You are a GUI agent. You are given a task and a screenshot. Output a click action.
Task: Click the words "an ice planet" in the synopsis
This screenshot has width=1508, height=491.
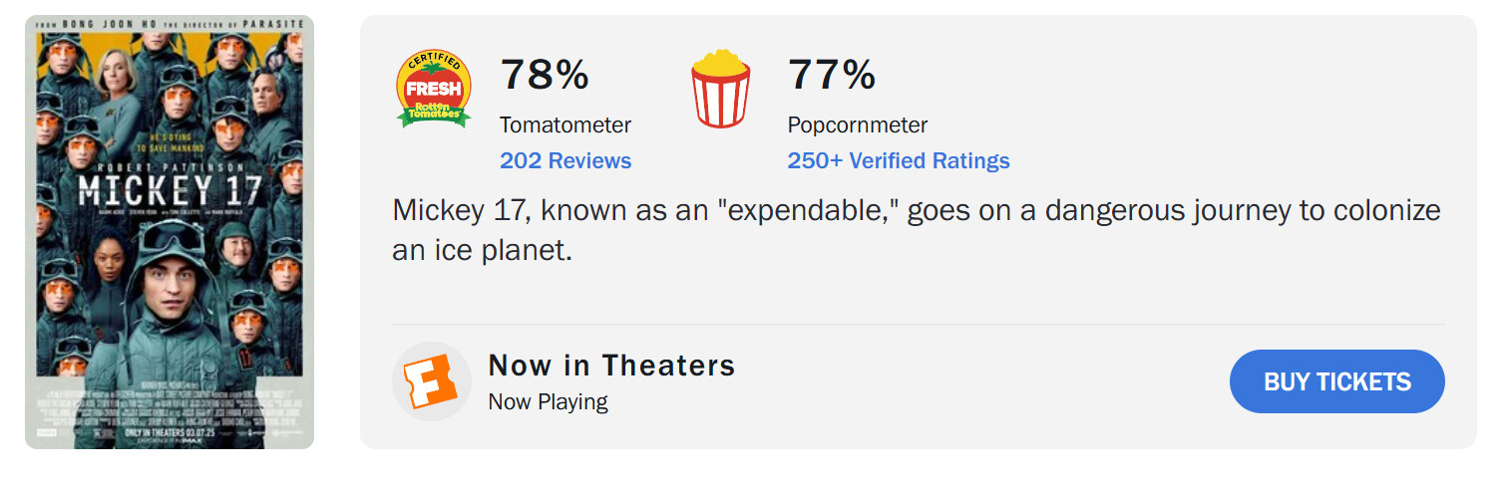pos(482,251)
